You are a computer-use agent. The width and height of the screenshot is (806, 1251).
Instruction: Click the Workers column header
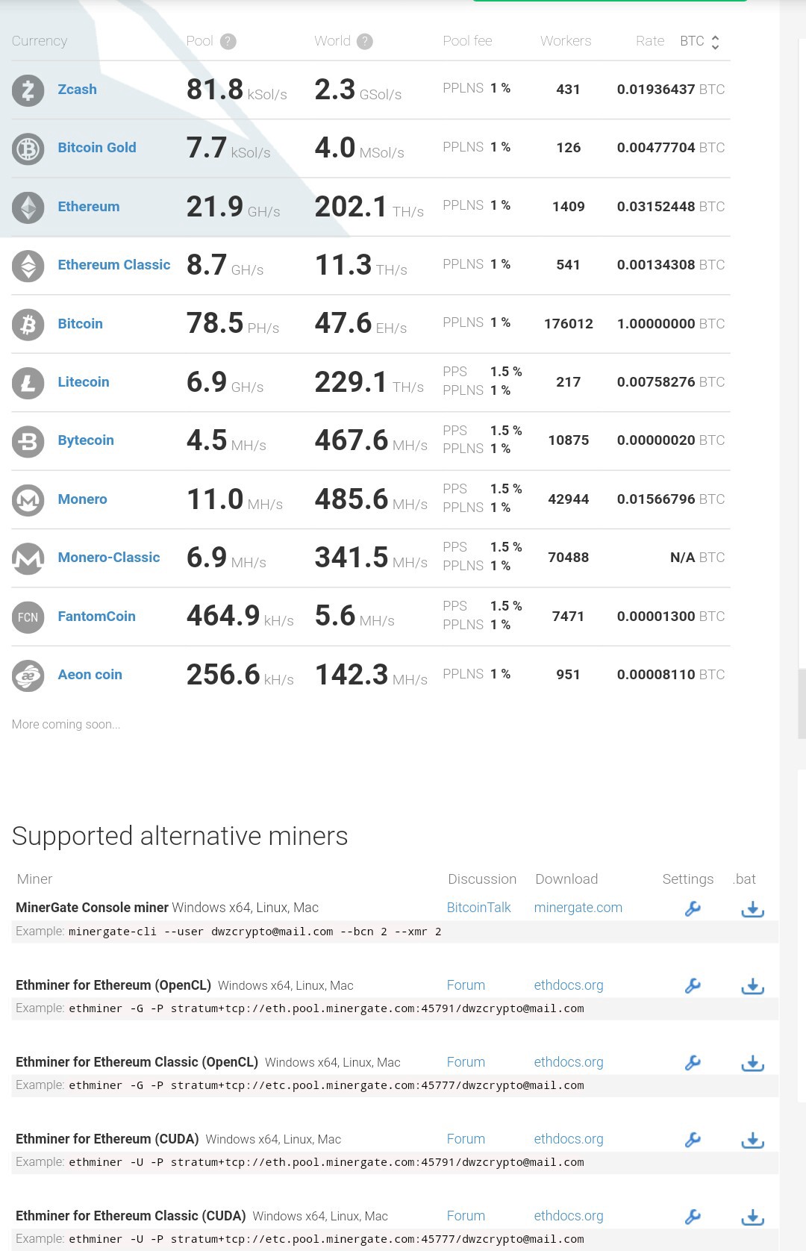(566, 41)
